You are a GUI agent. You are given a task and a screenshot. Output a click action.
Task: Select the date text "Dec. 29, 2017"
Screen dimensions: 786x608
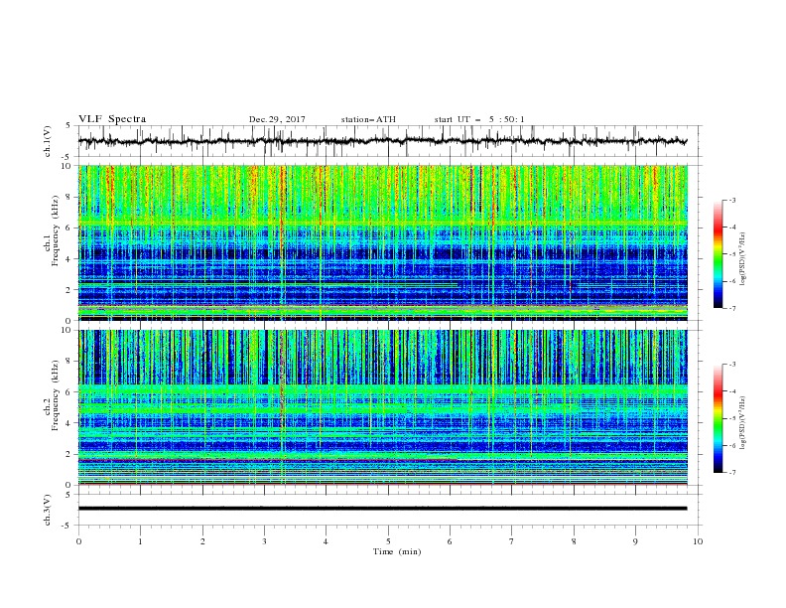pyautogui.click(x=277, y=119)
